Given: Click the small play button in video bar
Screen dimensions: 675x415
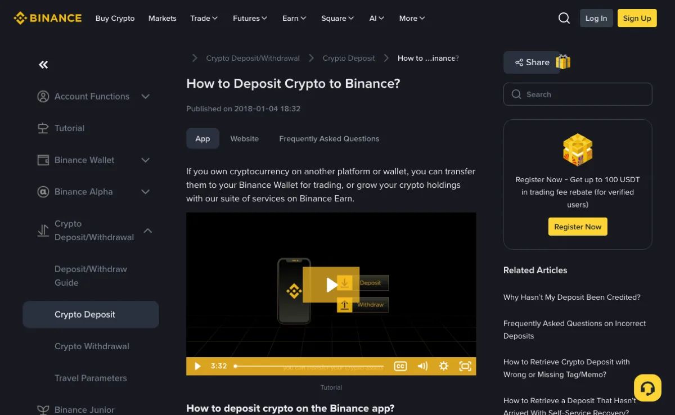Looking at the screenshot, I should pos(197,366).
